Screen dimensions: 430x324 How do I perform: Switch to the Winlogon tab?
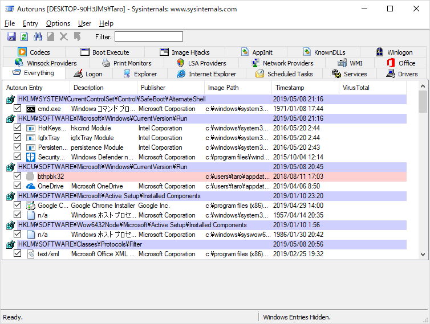point(394,52)
